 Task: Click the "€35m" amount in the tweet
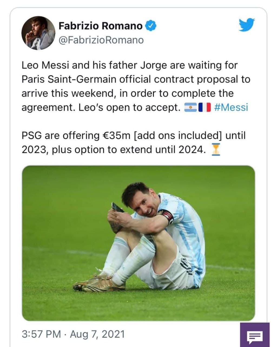[117, 136]
